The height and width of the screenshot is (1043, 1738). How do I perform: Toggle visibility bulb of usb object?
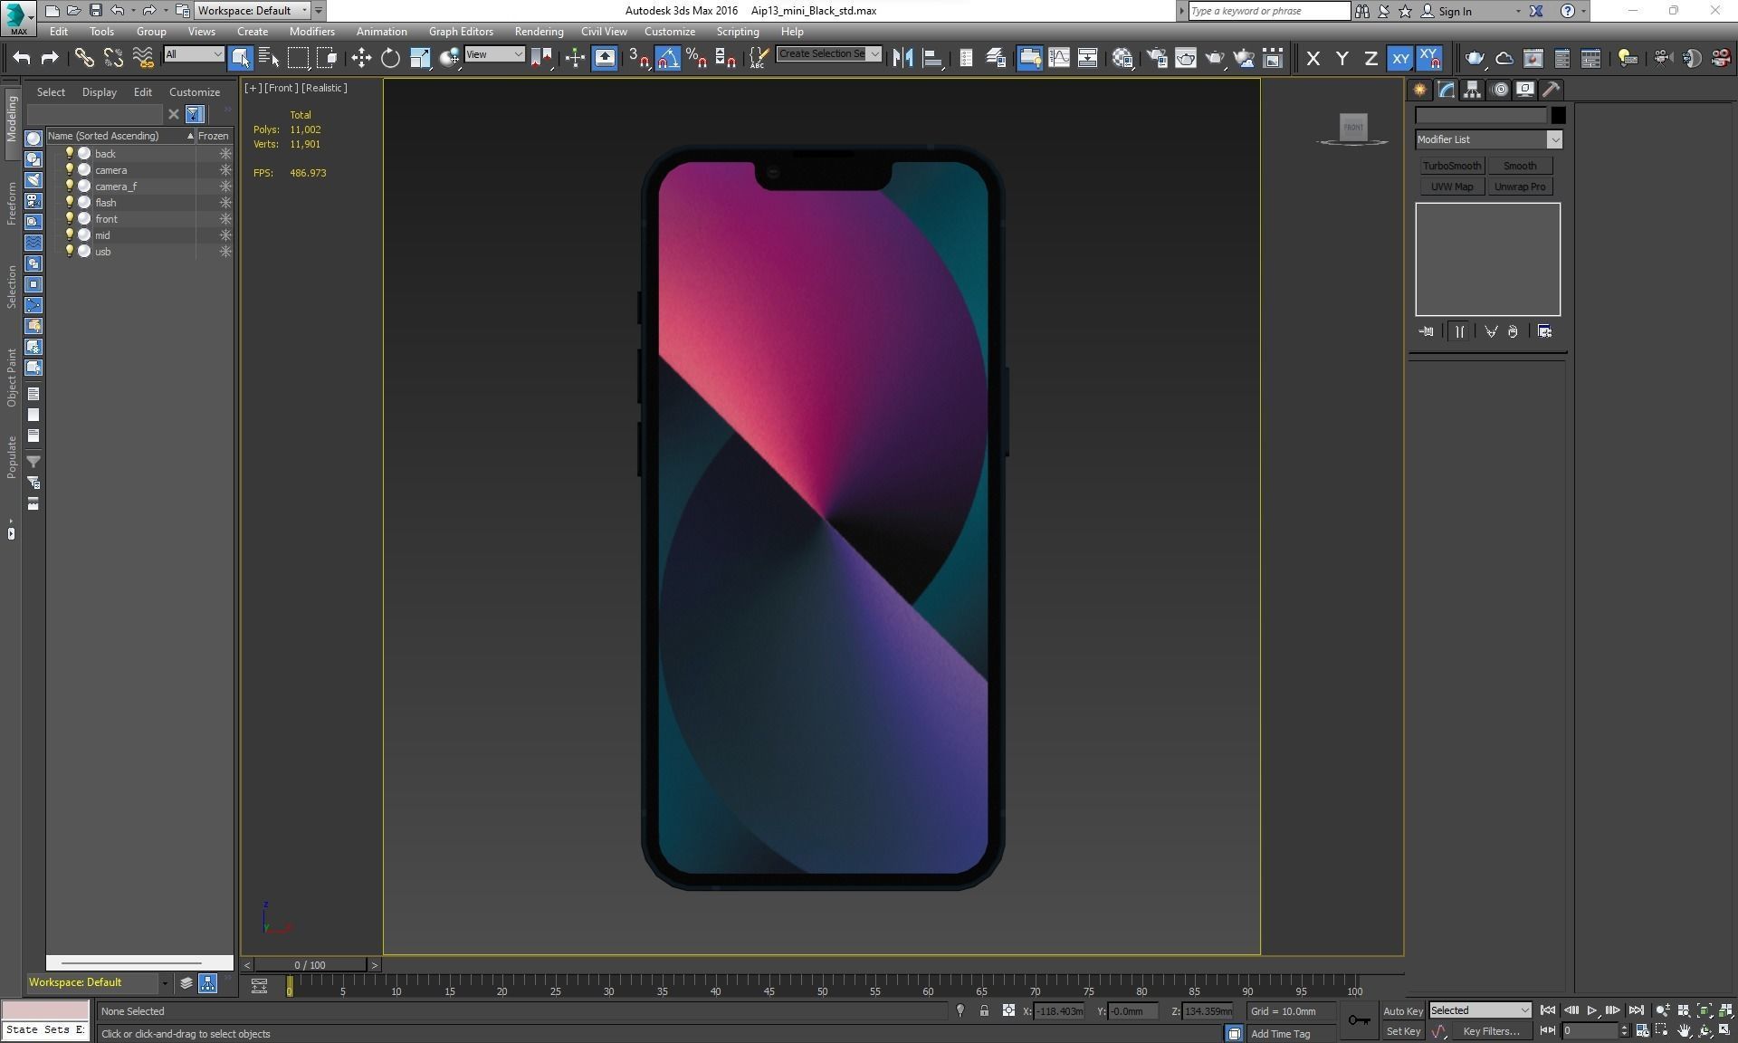(x=69, y=251)
